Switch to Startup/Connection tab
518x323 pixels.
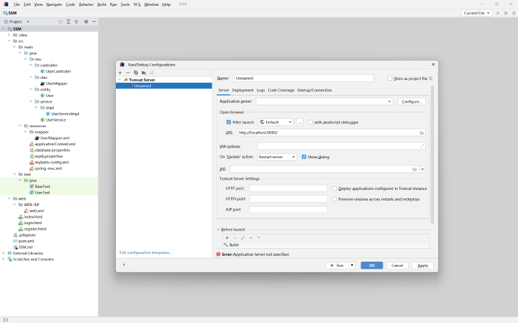coord(315,90)
